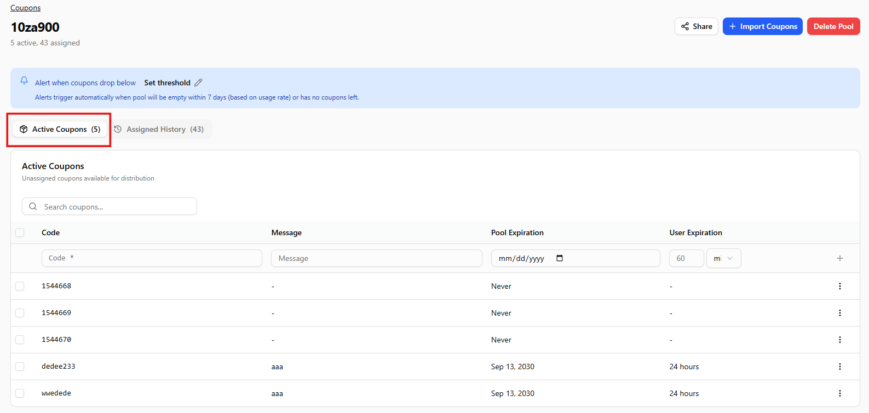The height and width of the screenshot is (413, 869).
Task: Focus the Search coupons field
Action: (x=110, y=206)
